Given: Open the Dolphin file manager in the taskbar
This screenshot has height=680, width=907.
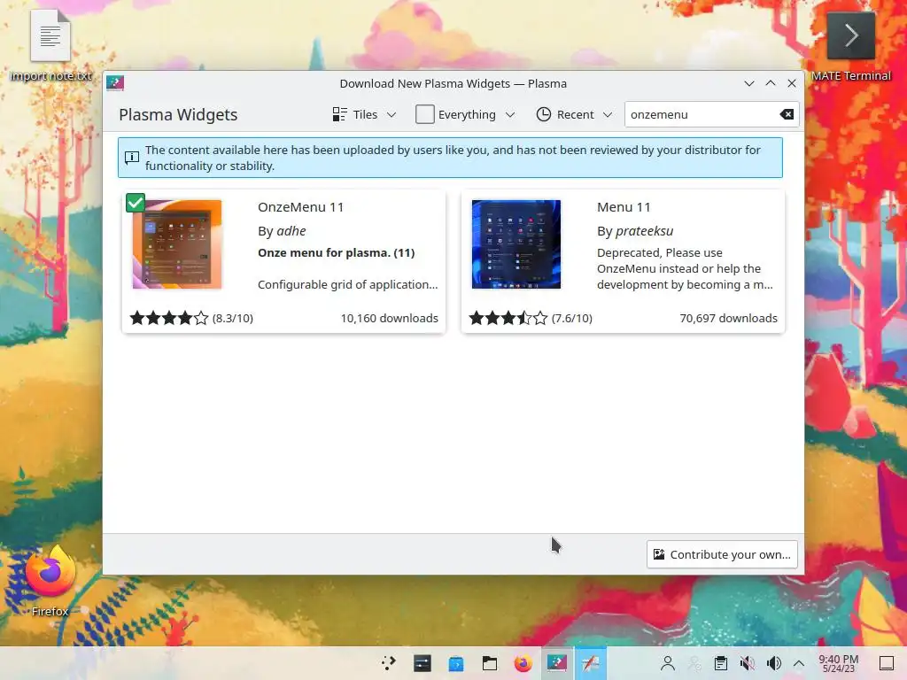Looking at the screenshot, I should [489, 663].
